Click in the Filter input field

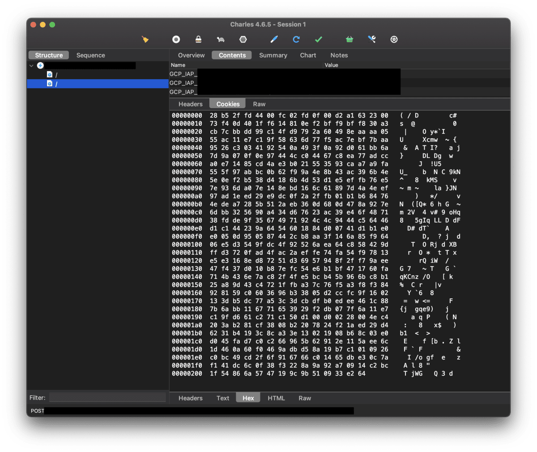click(107, 397)
